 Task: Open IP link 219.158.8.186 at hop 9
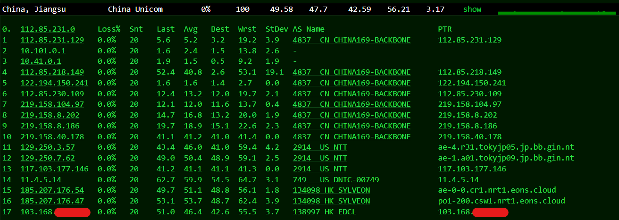click(x=50, y=126)
